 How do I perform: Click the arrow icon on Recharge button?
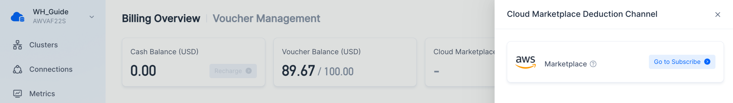pyautogui.click(x=249, y=71)
